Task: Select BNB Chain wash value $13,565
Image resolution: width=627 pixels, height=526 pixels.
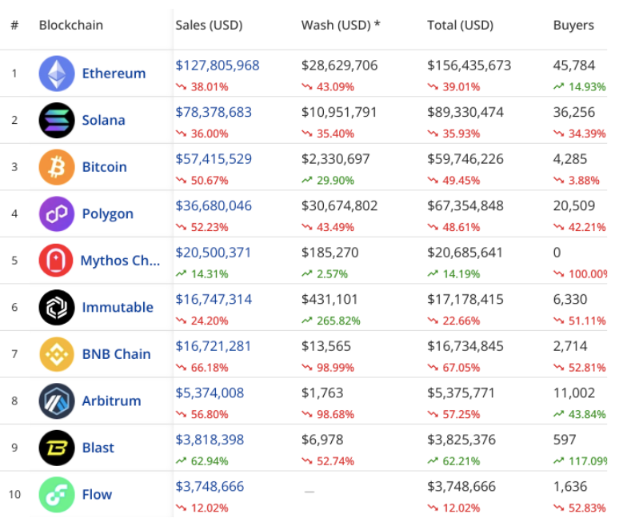Action: click(326, 345)
